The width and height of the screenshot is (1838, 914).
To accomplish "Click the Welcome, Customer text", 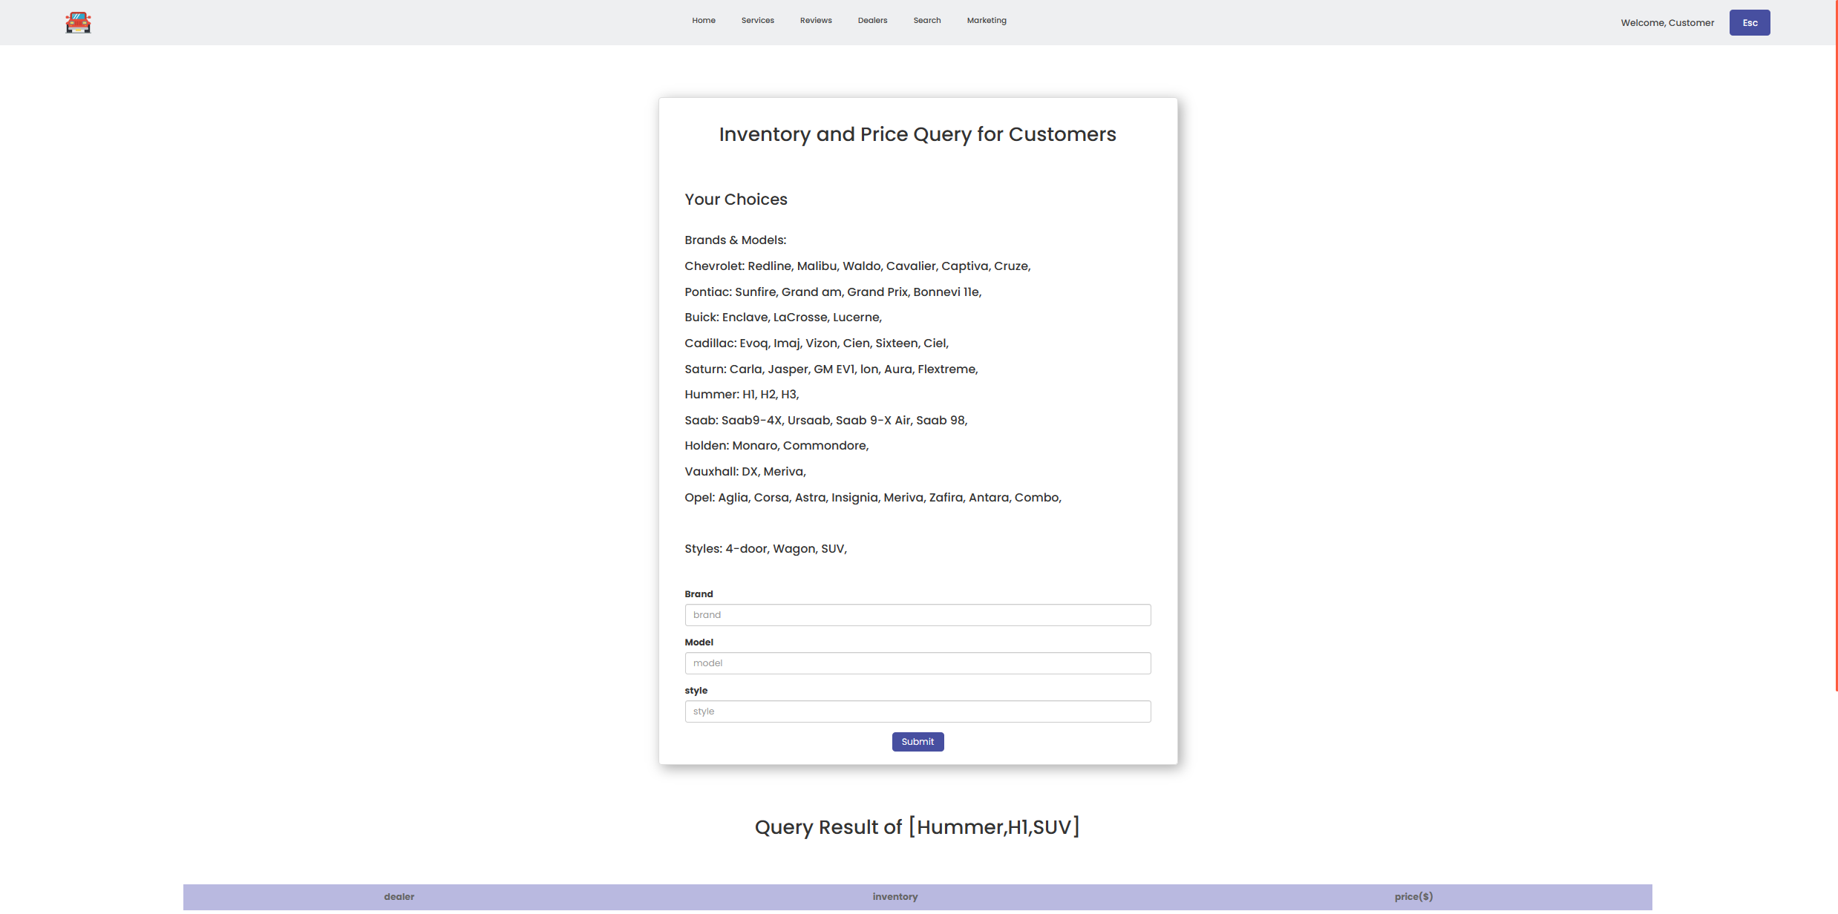I will click(x=1667, y=23).
